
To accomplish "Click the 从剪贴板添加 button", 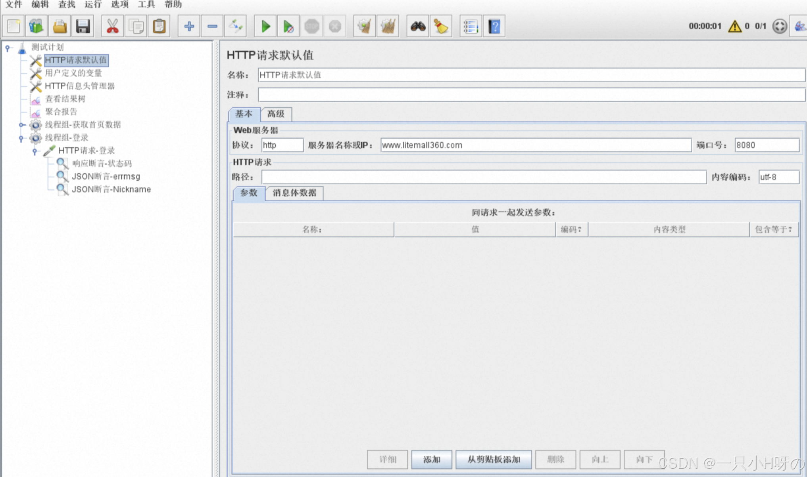I will tap(493, 459).
